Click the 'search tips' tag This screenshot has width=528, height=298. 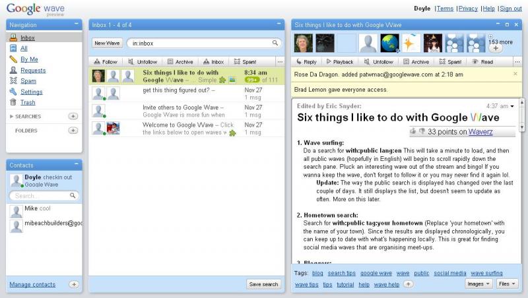[x=341, y=274]
